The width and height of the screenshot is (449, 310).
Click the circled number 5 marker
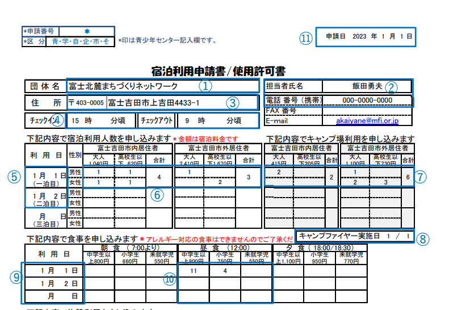tap(14, 176)
